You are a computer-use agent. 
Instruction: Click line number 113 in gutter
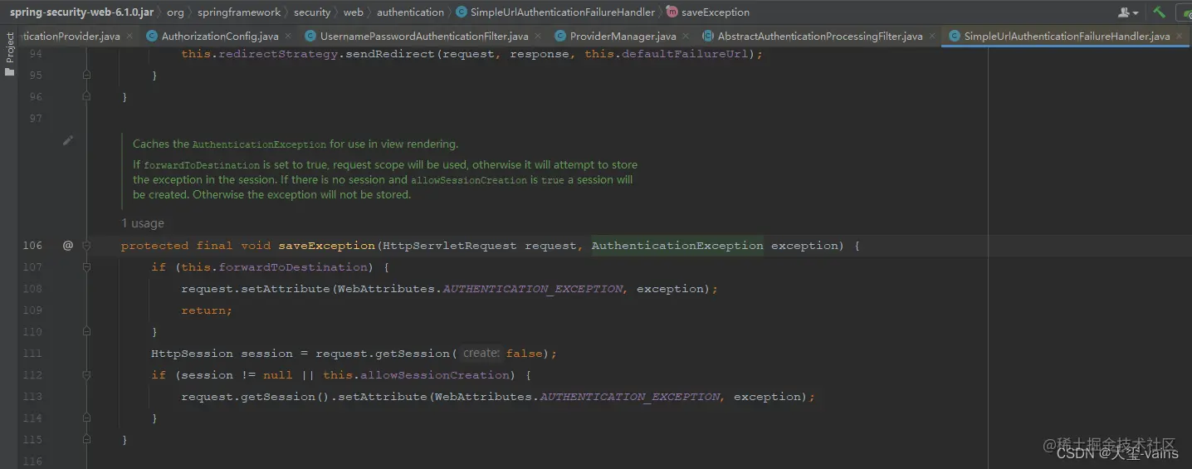coord(32,397)
